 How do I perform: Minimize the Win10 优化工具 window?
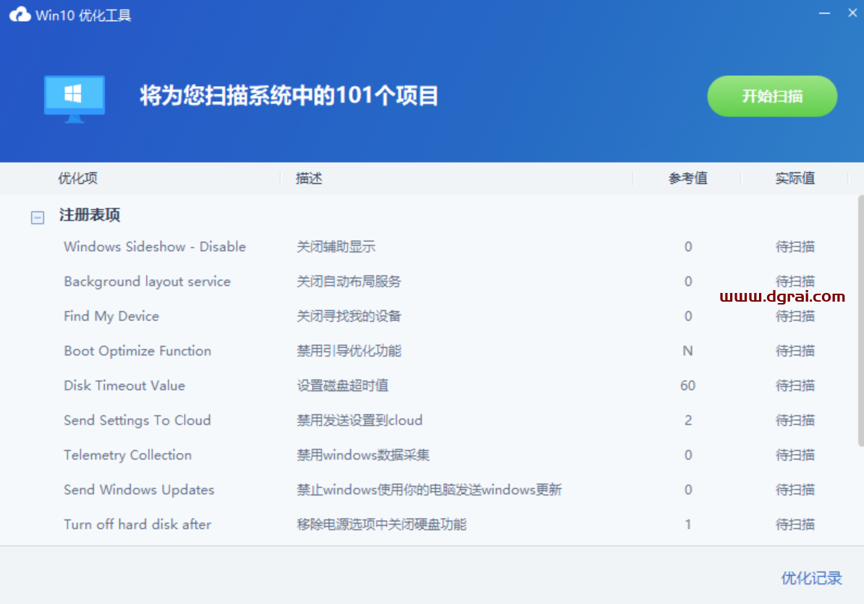point(825,12)
